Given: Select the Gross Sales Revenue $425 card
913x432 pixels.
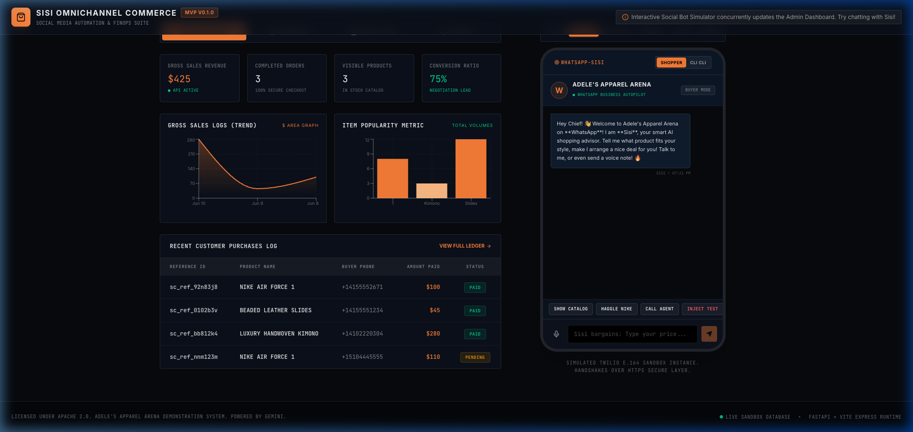Looking at the screenshot, I should coord(200,78).
